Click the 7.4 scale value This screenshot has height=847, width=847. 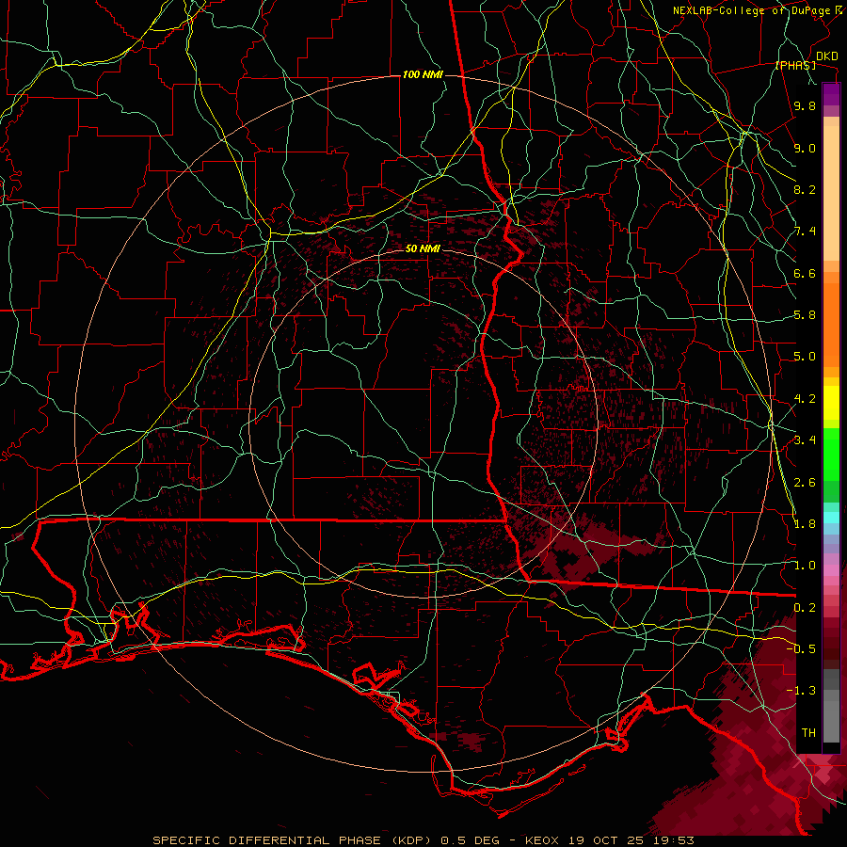pos(805,232)
